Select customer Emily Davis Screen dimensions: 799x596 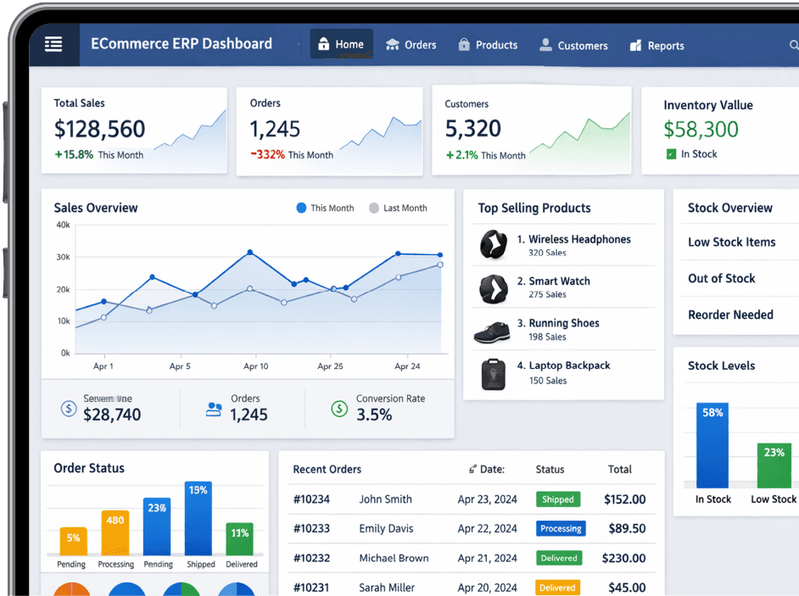tap(386, 528)
